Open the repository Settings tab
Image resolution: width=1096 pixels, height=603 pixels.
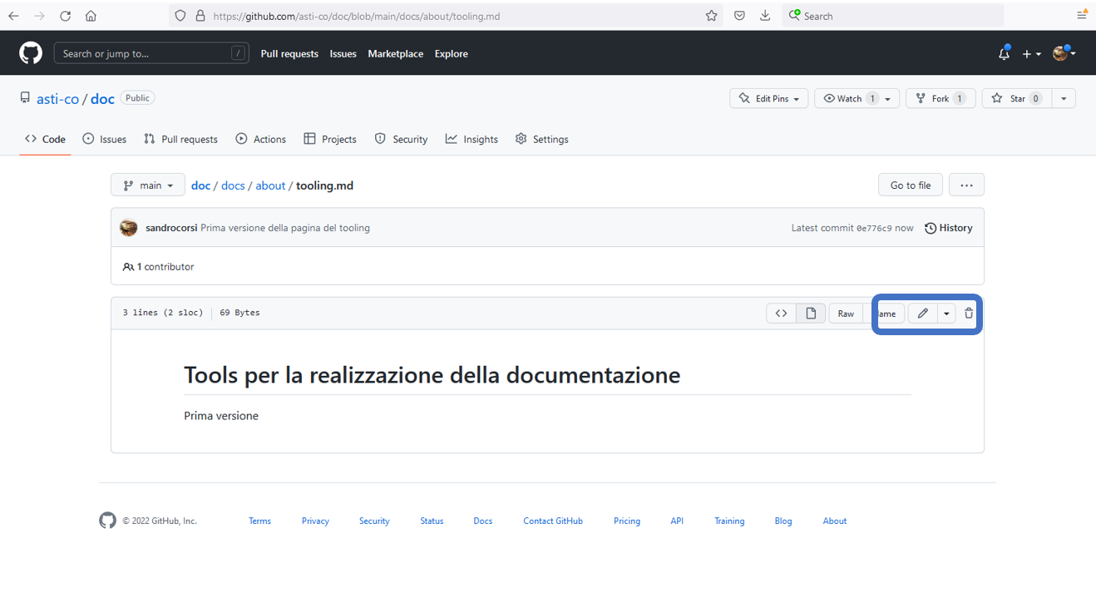click(542, 139)
